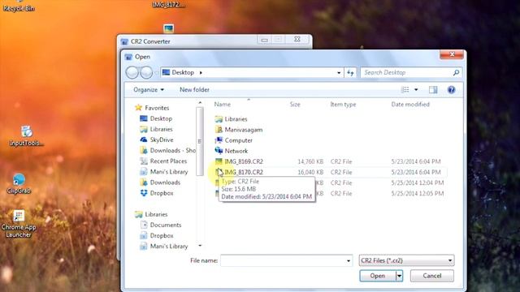Sort by Item type column
The height and width of the screenshot is (292, 520).
pos(343,105)
